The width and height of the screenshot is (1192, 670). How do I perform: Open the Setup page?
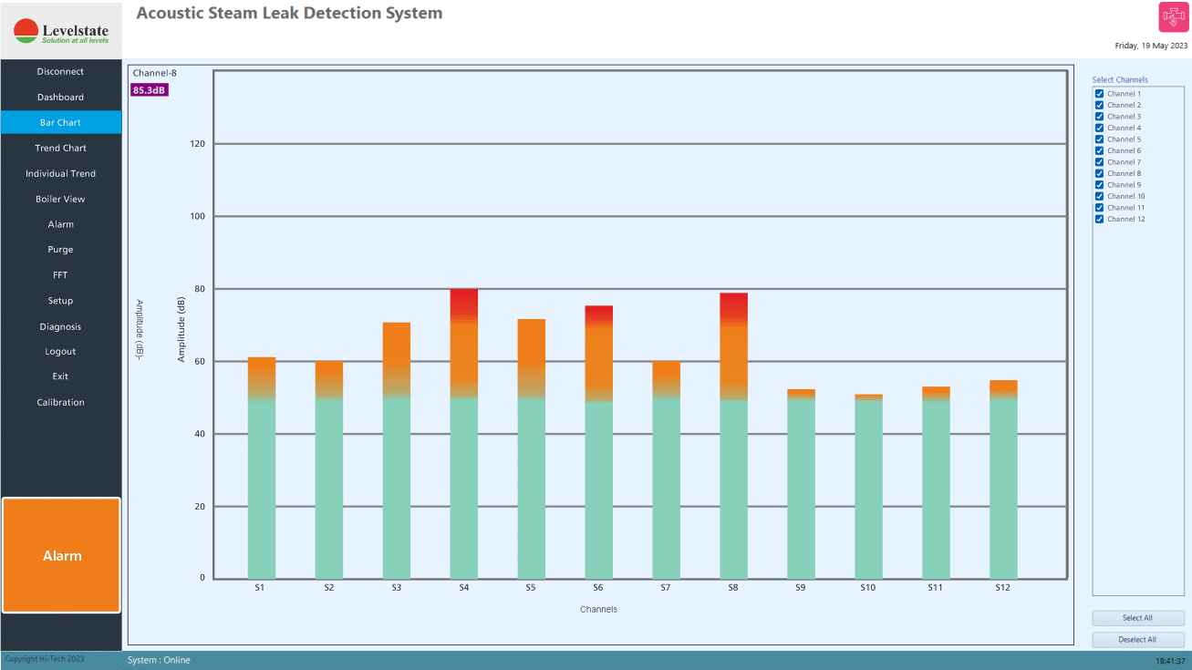pyautogui.click(x=60, y=301)
